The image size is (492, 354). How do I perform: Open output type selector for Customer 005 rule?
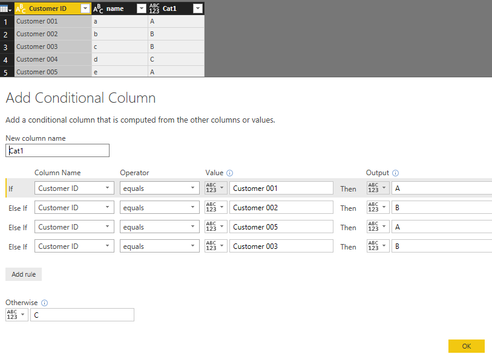coord(378,227)
